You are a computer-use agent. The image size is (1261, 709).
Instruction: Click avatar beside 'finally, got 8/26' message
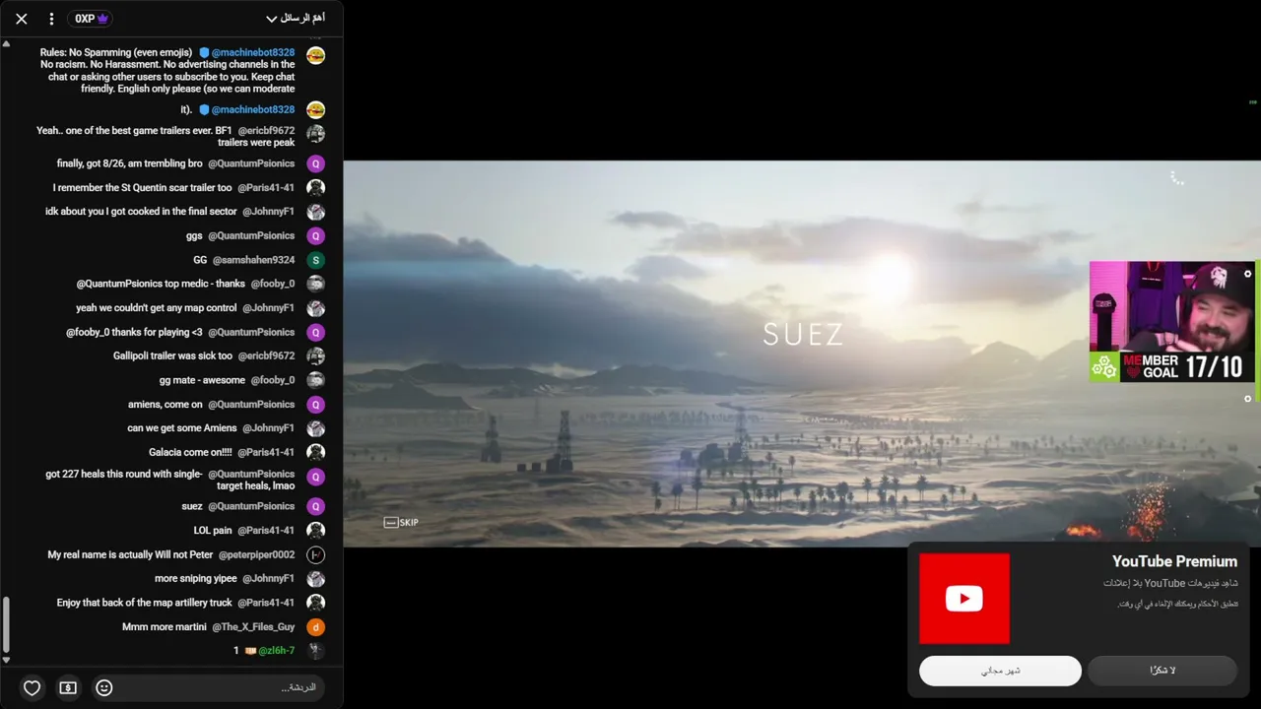(315, 163)
